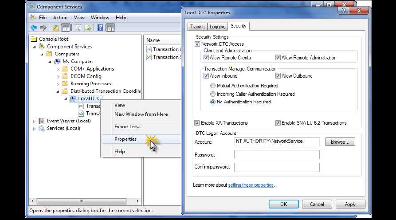Toggle the Show/Hide Action Pane icon

point(110,28)
